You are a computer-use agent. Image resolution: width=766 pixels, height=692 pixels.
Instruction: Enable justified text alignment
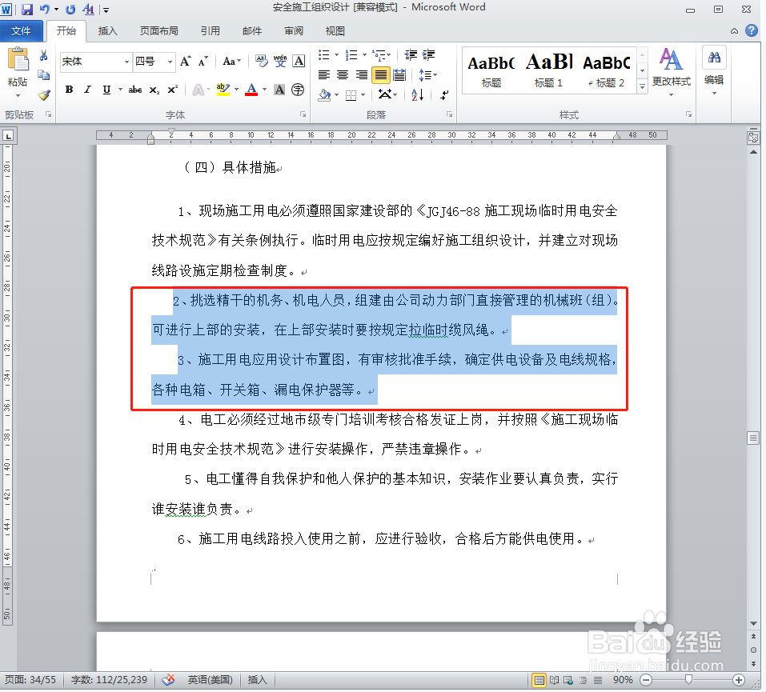coord(380,74)
